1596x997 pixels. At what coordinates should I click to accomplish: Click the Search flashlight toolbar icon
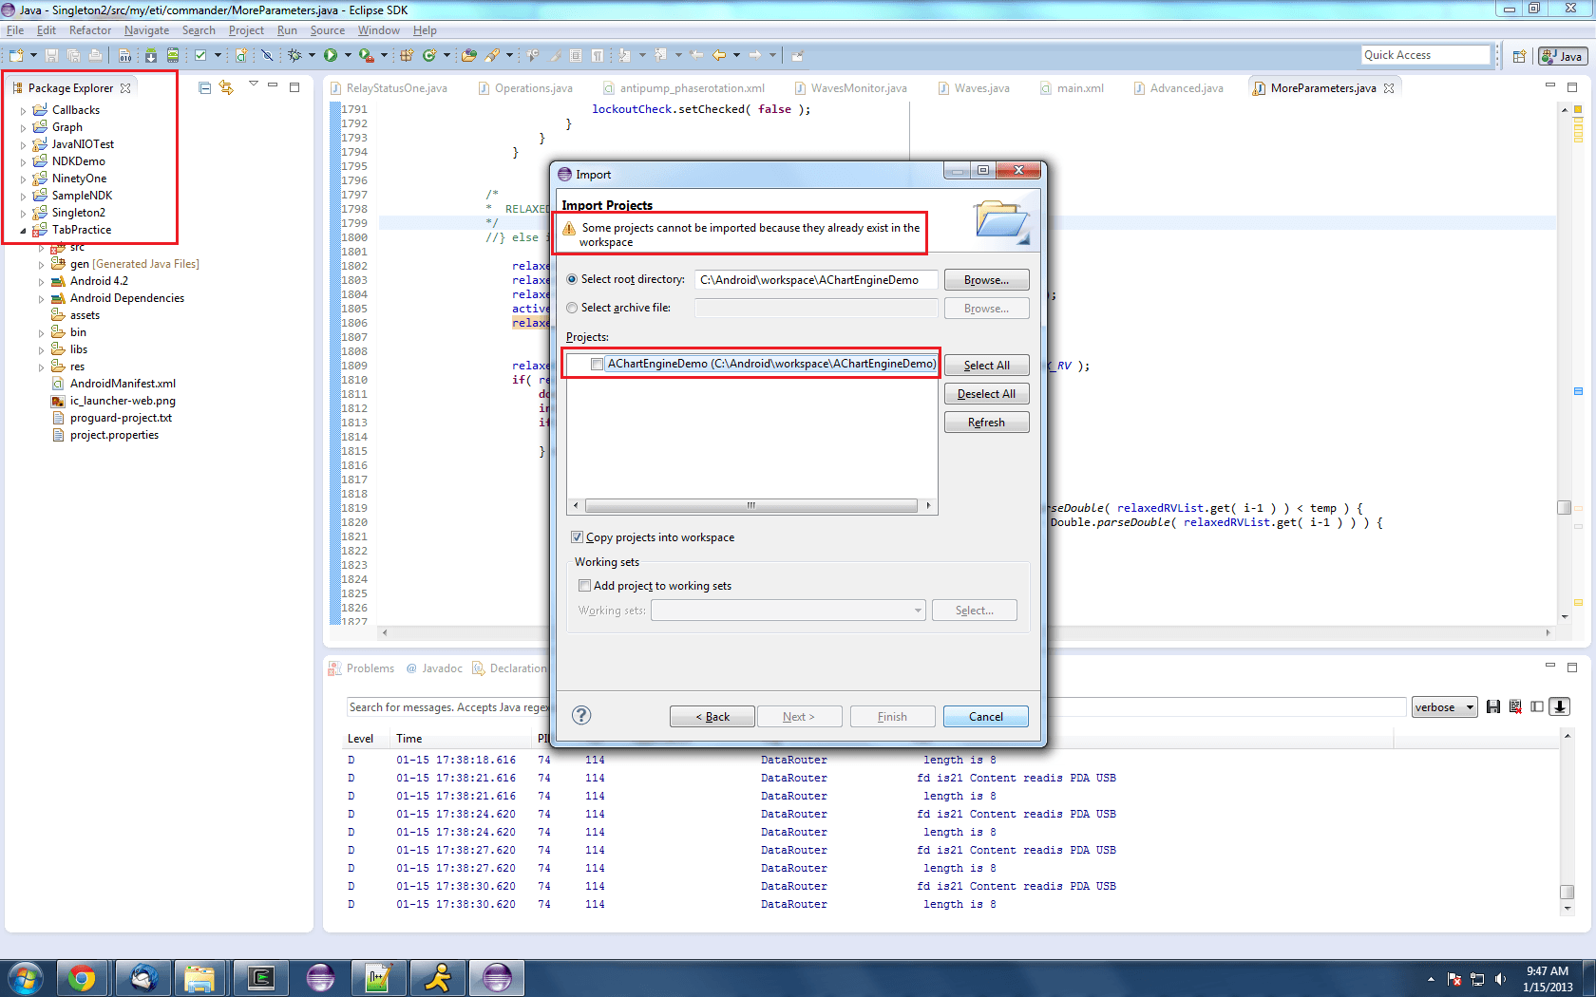click(492, 55)
